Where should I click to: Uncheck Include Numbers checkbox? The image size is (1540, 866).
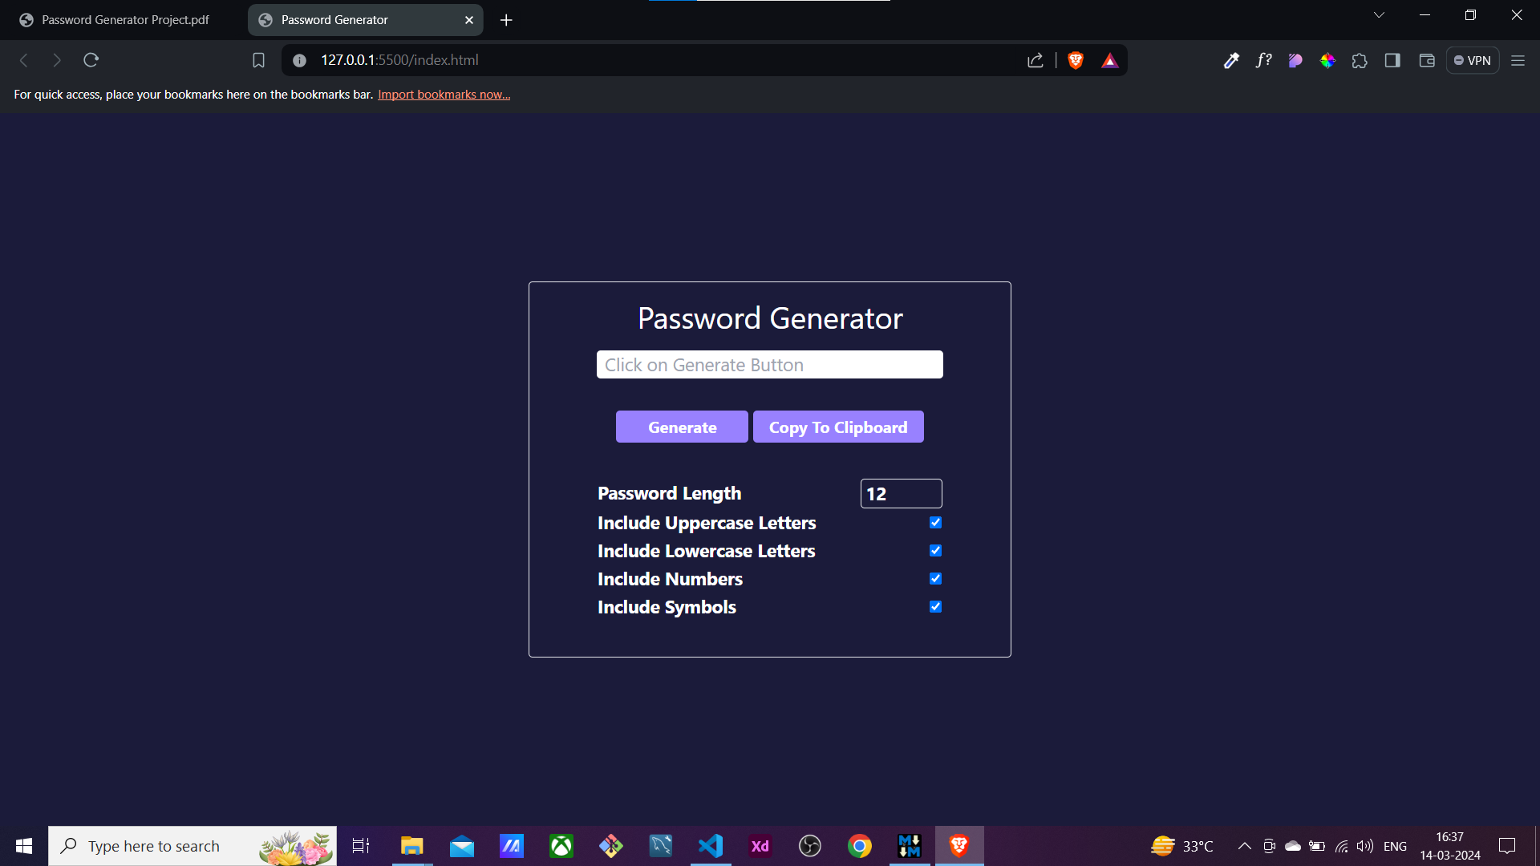click(x=935, y=579)
